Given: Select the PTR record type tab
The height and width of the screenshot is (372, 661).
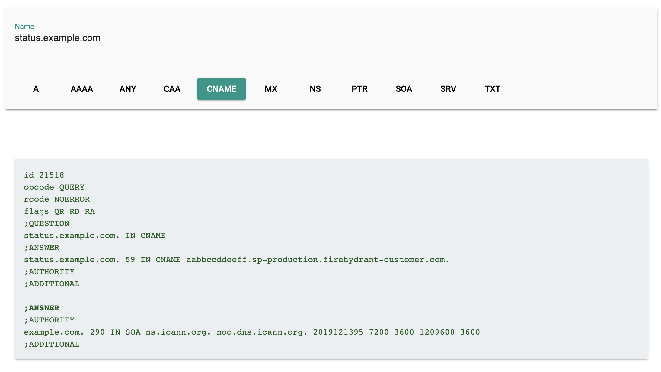Looking at the screenshot, I should click(359, 89).
